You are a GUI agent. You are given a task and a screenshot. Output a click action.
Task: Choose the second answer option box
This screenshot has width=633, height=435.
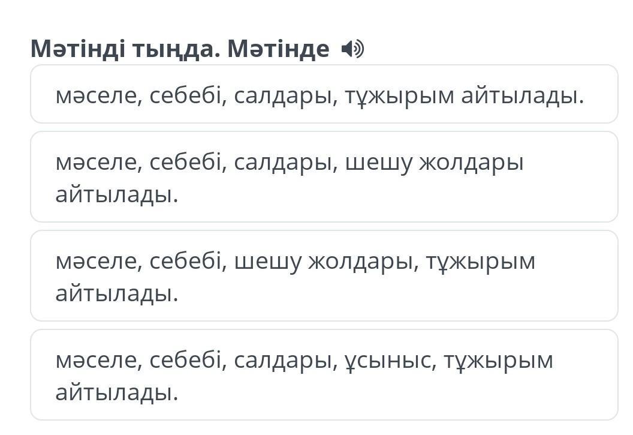(x=324, y=177)
